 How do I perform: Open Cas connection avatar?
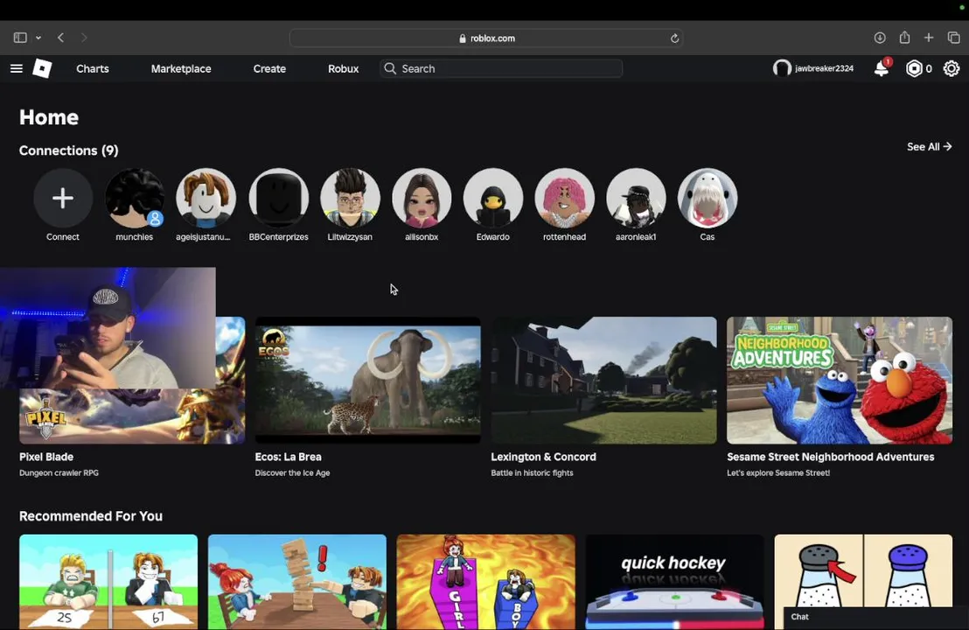tap(708, 198)
